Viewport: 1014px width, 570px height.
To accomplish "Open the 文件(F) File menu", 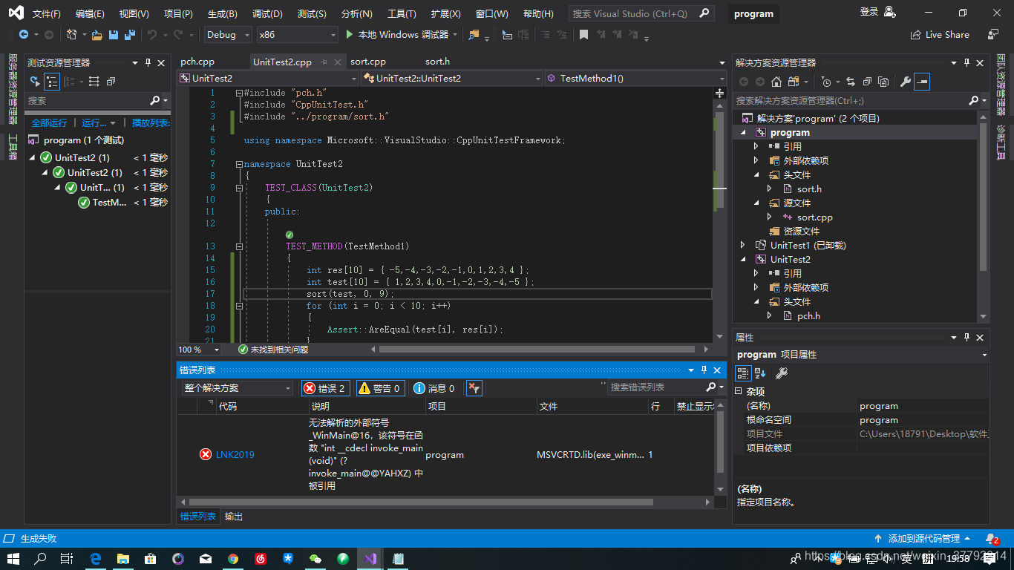I will (47, 13).
